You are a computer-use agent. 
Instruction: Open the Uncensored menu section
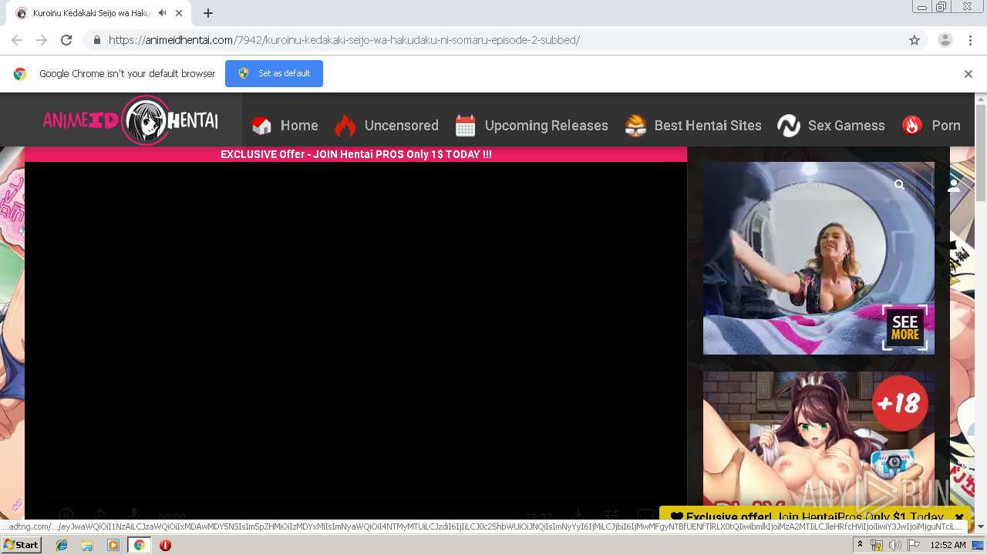pyautogui.click(x=386, y=126)
